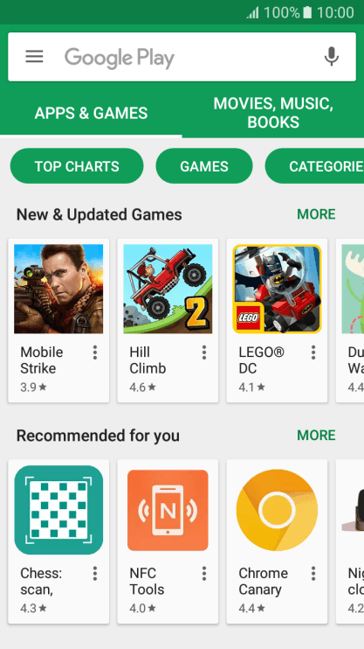Viewport: 364px width, 649px height.
Task: Open the NFC Tools app icon
Action: [168, 510]
